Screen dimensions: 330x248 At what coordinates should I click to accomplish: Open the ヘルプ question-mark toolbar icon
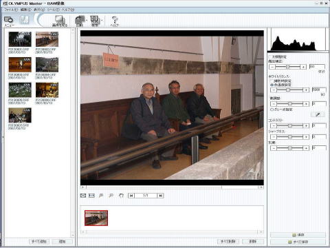pyautogui.click(x=114, y=21)
